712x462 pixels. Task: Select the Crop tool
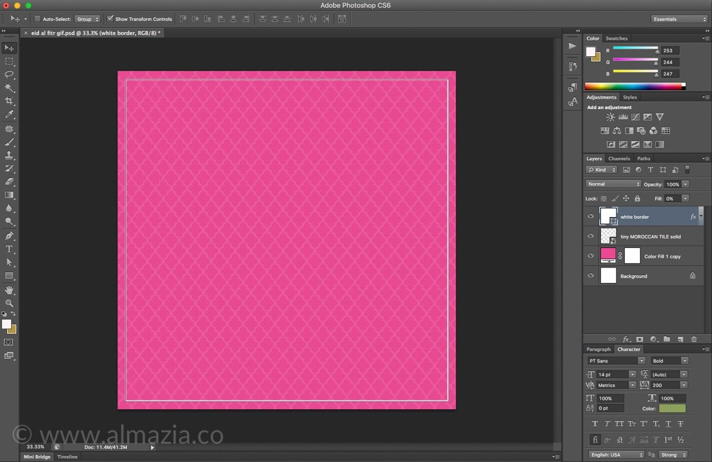[x=9, y=101]
